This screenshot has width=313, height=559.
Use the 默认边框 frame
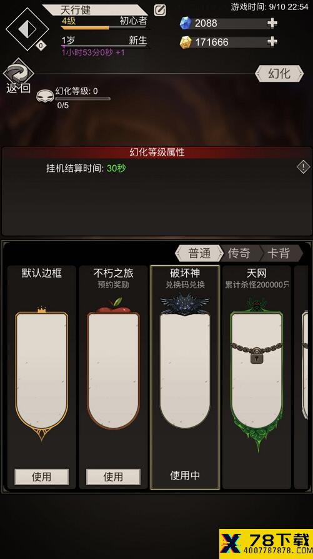[42, 476]
